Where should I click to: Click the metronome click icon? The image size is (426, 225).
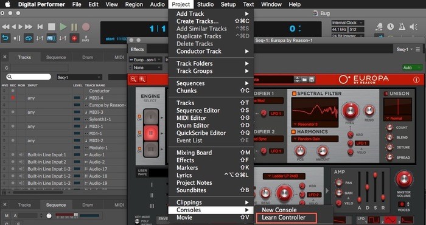pyautogui.click(x=402, y=27)
